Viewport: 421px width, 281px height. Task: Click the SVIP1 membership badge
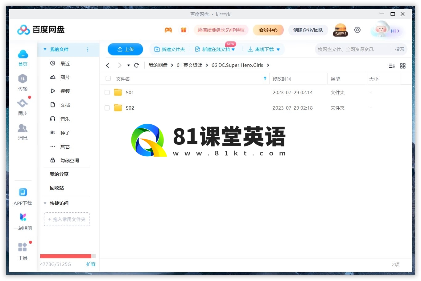coord(341,30)
